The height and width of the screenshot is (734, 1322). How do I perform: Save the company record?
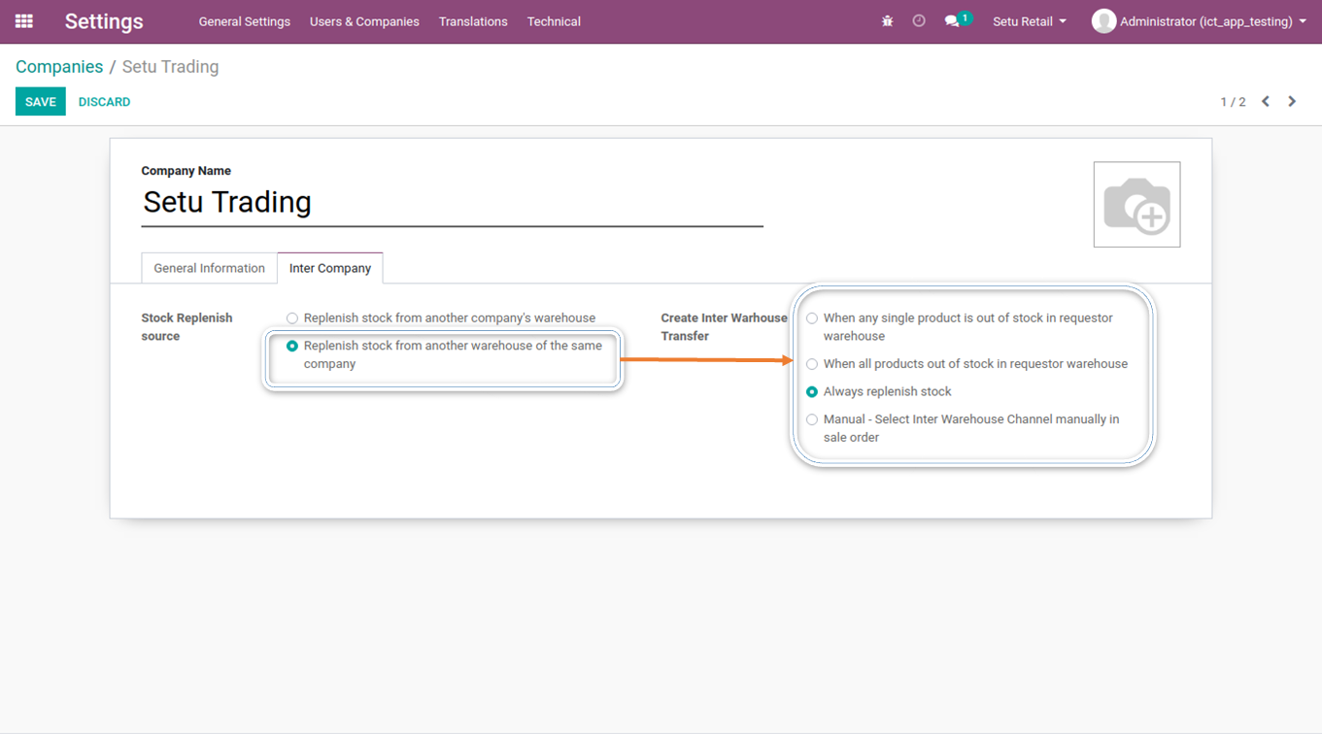point(41,102)
